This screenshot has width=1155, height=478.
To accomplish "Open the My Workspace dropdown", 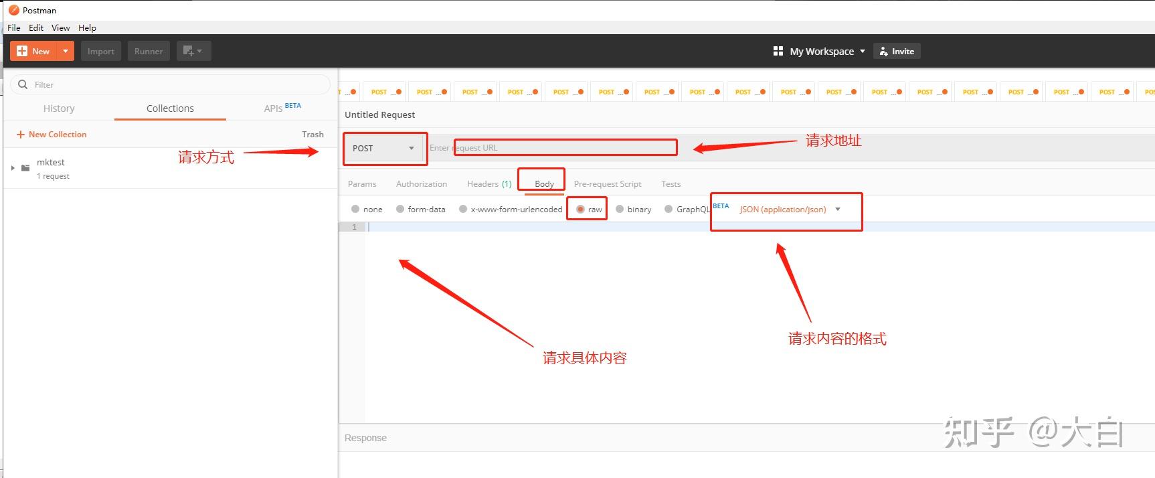I will [819, 52].
